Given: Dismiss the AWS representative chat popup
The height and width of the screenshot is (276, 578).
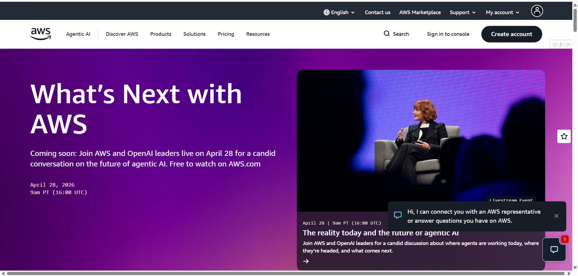Looking at the screenshot, I should coord(556,216).
